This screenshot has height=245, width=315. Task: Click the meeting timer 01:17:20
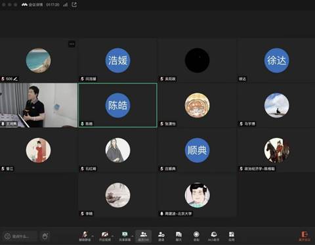52,5
